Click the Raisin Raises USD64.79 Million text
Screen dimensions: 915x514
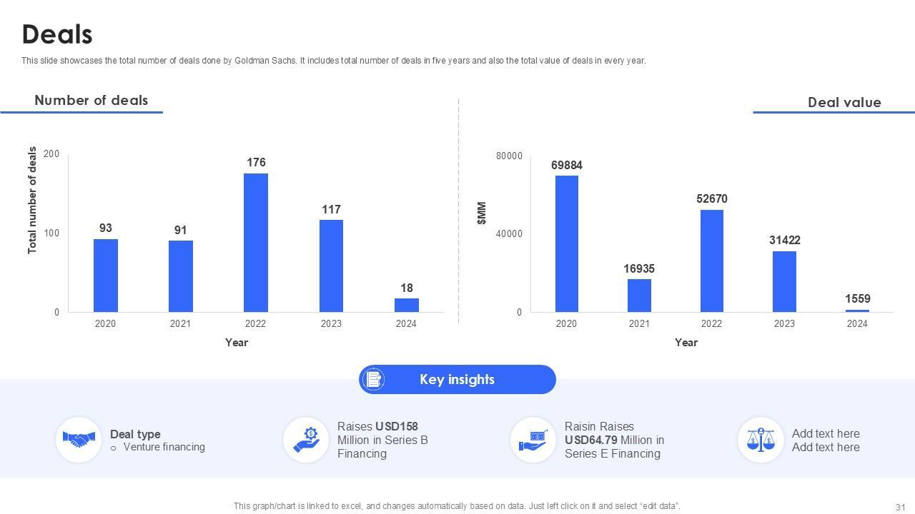pos(614,440)
